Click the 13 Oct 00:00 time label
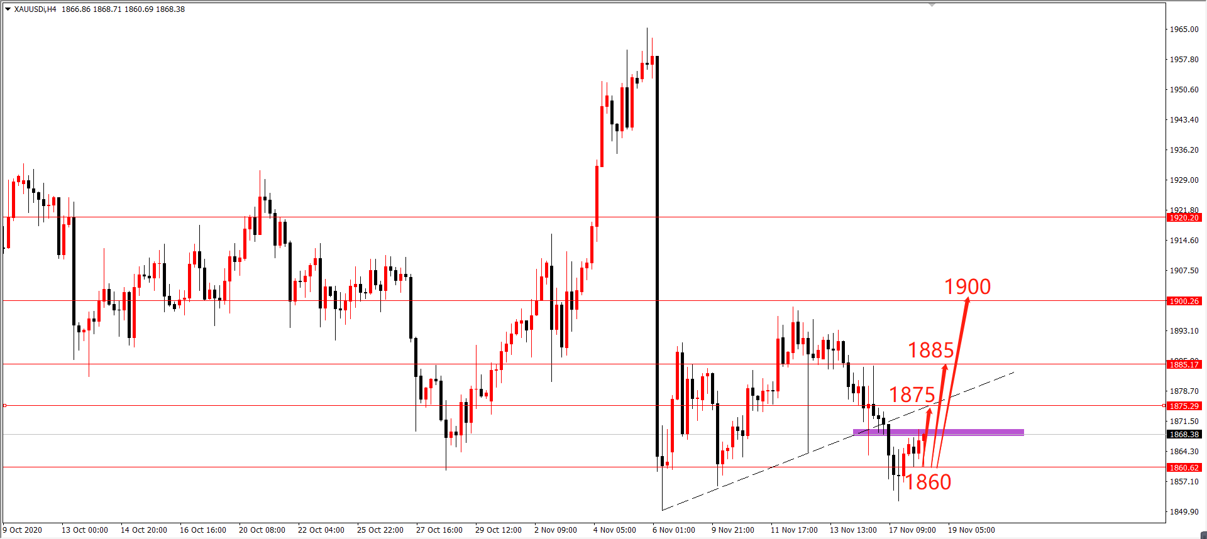1207x539 pixels. point(85,530)
